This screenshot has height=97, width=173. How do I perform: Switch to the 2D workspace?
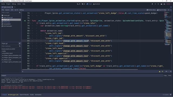point(79,4)
